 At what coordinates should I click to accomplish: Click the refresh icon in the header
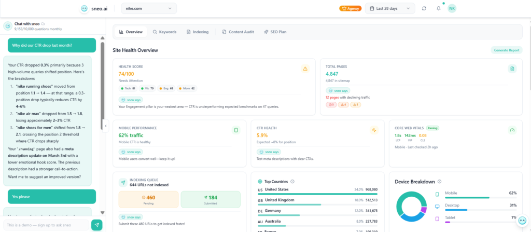tap(424, 8)
